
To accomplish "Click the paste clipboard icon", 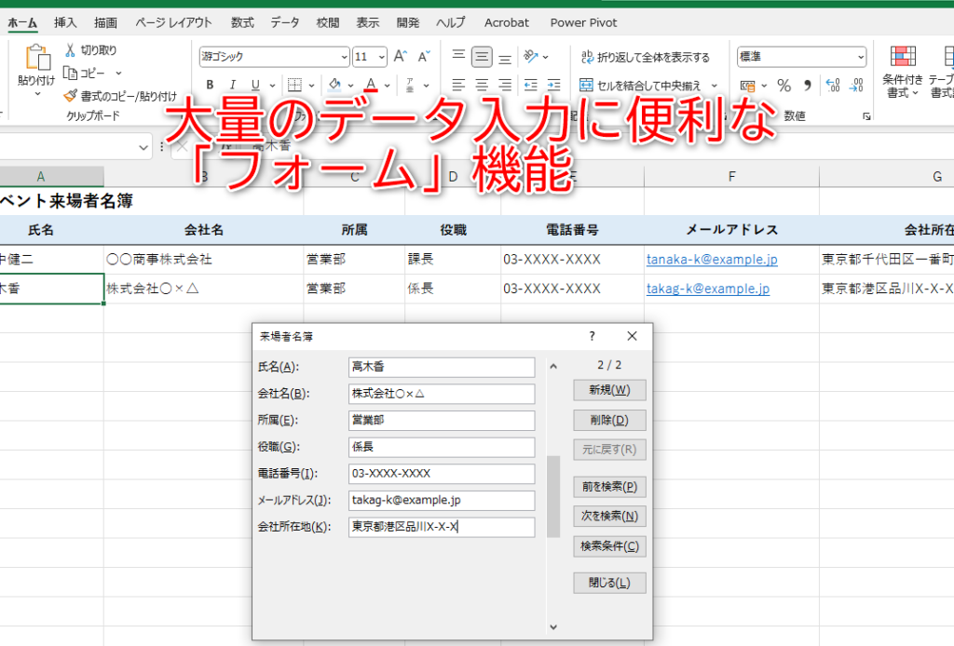I will point(37,58).
